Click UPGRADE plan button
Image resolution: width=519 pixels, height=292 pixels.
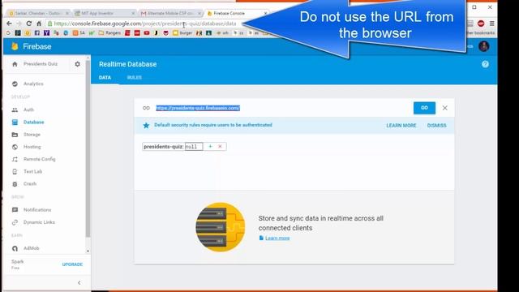click(x=72, y=264)
